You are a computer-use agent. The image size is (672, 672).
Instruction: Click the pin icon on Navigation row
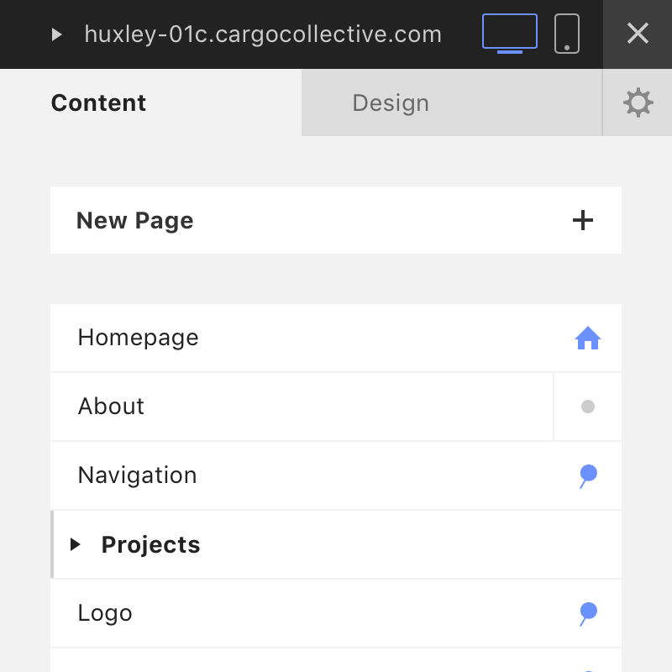click(588, 475)
